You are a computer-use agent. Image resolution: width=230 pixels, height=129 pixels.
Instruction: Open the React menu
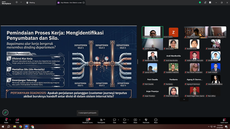[125, 121]
